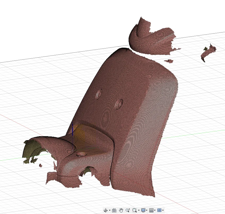225x214 pixels.
Task: Select the Orbit navigation tool
Action: [x=106, y=210]
